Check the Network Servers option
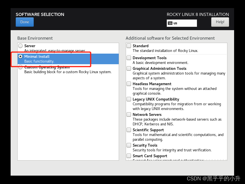Viewport: 245px width, 184px height. (x=129, y=114)
